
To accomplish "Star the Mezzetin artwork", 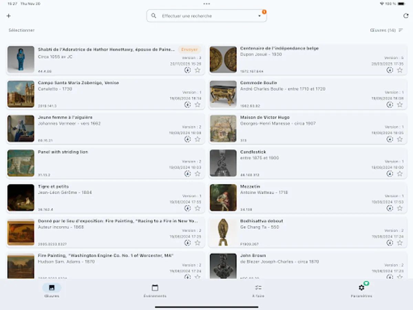I will point(400,208).
